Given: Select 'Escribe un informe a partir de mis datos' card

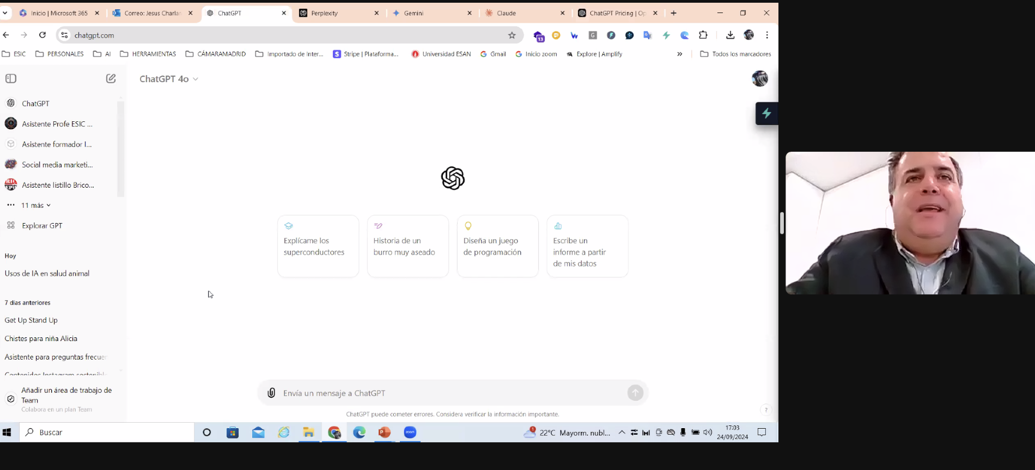Looking at the screenshot, I should click(588, 246).
